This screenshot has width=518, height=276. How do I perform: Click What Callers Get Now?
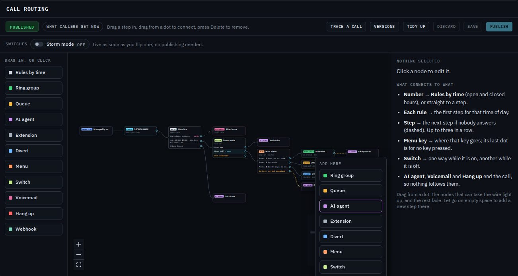(x=73, y=27)
